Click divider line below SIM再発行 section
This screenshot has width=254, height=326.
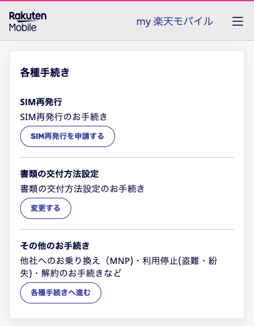127,157
